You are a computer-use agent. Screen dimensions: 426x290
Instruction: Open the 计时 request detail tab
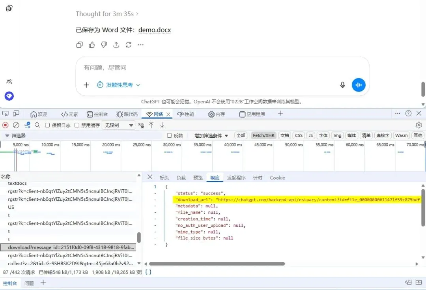tap(258, 178)
